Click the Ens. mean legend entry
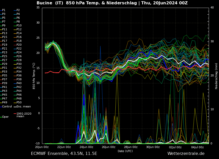The width and height of the screenshot is (219, 159). [x=22, y=107]
